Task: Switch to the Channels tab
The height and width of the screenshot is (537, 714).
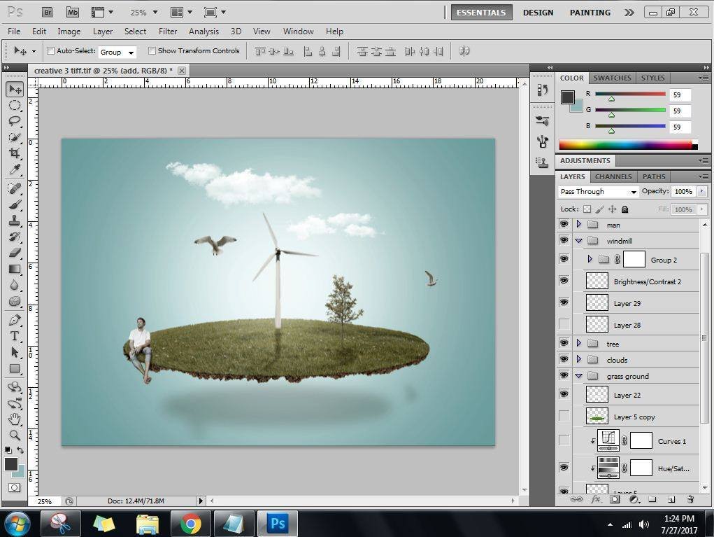Action: coord(613,176)
